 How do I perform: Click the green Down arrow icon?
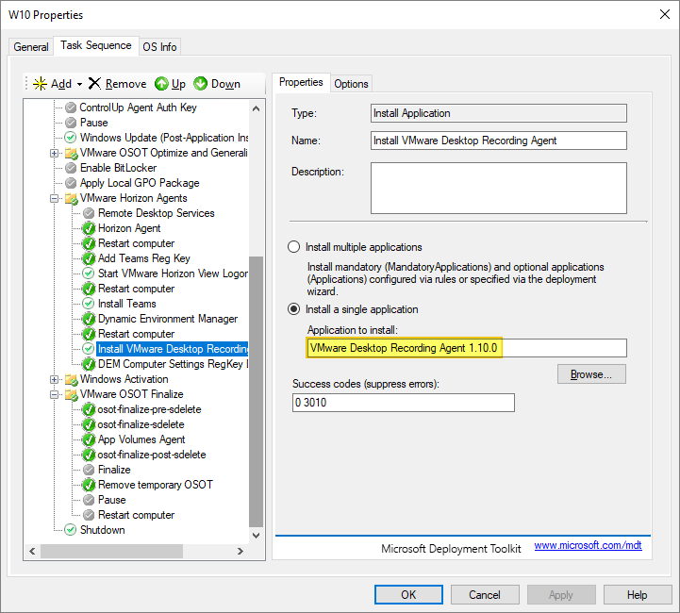pos(200,84)
